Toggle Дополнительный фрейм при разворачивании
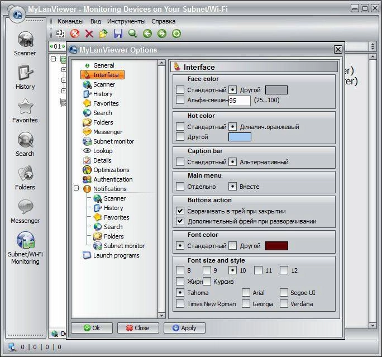The width and height of the screenshot is (382, 357). pos(180,221)
